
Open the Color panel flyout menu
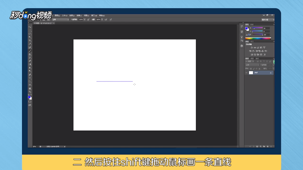click(274, 24)
